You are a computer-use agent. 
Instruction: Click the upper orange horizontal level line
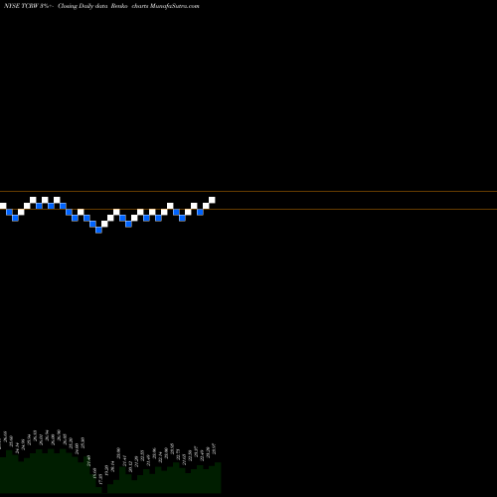point(248,191)
